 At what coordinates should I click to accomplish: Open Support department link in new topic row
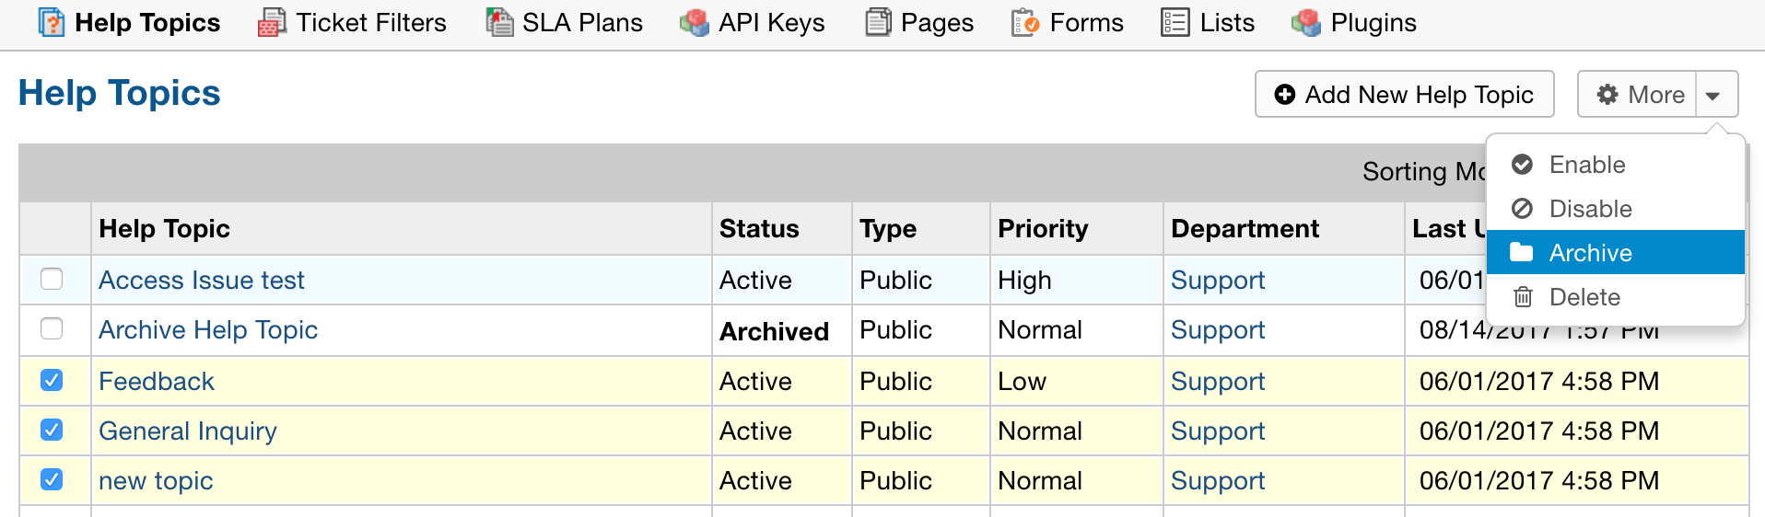pyautogui.click(x=1218, y=480)
